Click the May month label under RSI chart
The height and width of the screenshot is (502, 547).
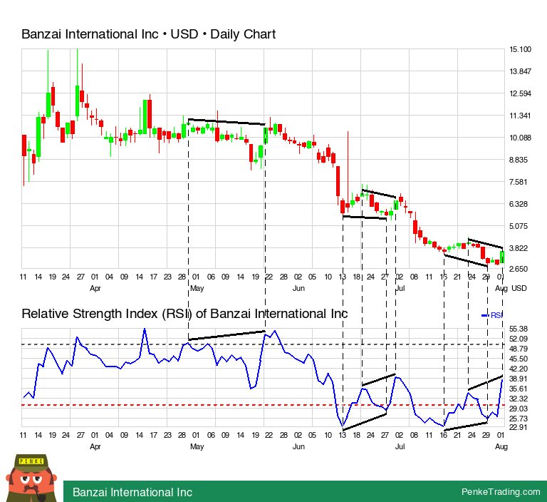[x=197, y=447]
